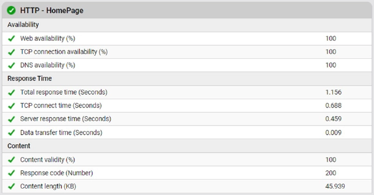The width and height of the screenshot is (374, 195).
Task: Open the HTTP - HomePage monitor title
Action: click(x=52, y=10)
